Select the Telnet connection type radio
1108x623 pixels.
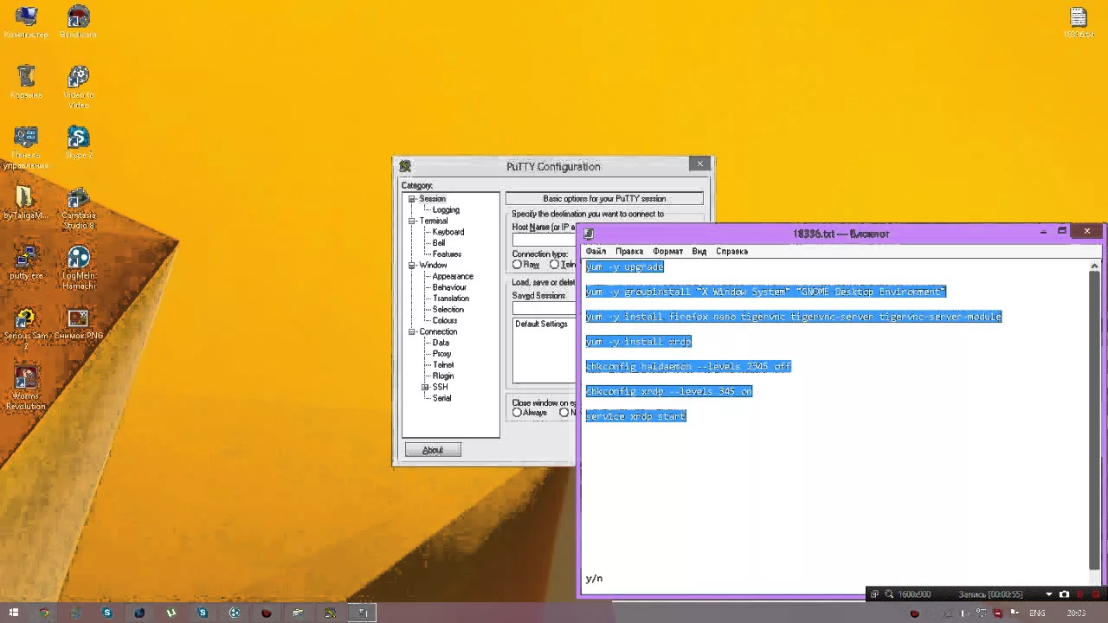(x=554, y=265)
